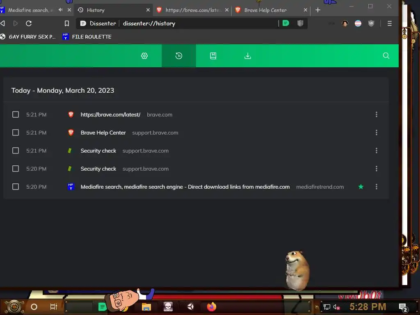The width and height of the screenshot is (420, 315).
Task: Click the shield icon in the address bar
Action: 300,23
